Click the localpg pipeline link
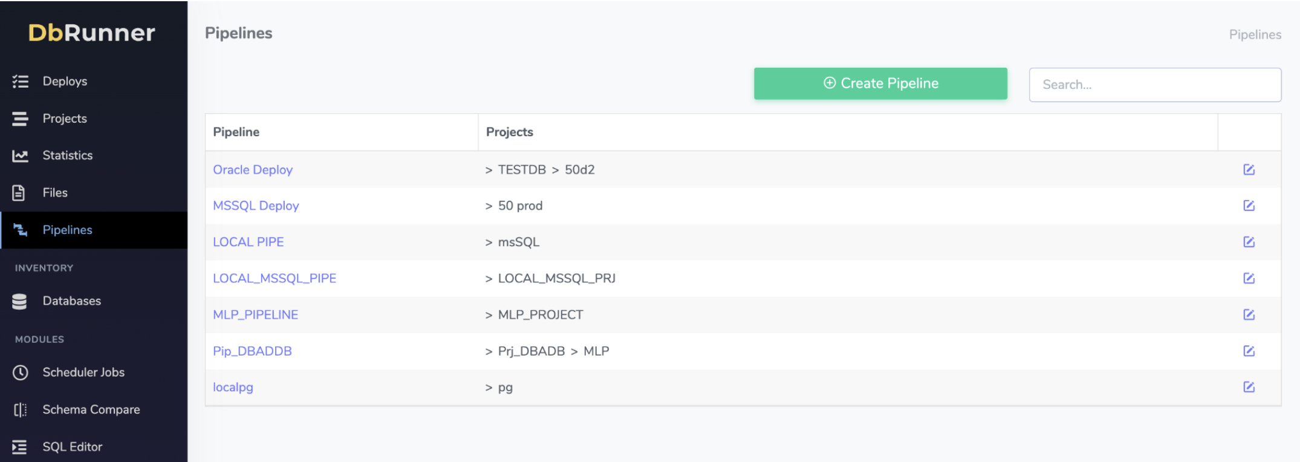The image size is (1300, 462). click(233, 388)
